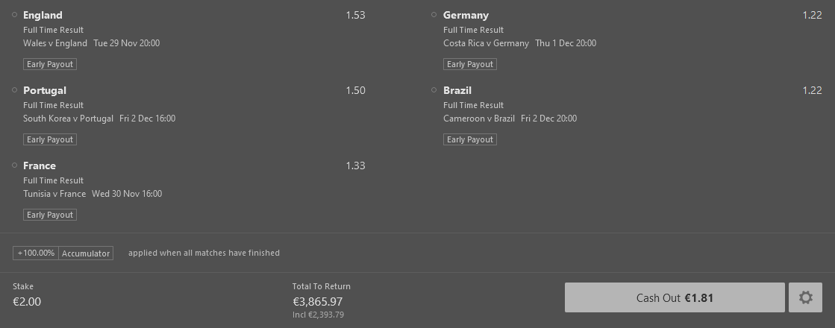The image size is (835, 328).
Task: Open cash out settings gear
Action: [x=805, y=297]
